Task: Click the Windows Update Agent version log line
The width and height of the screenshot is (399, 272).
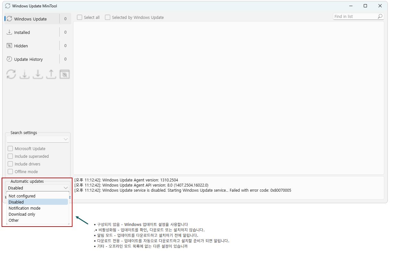Action: pyautogui.click(x=126, y=180)
